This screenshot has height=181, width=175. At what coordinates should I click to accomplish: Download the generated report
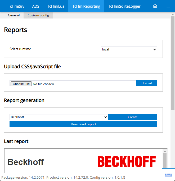tap(83, 124)
